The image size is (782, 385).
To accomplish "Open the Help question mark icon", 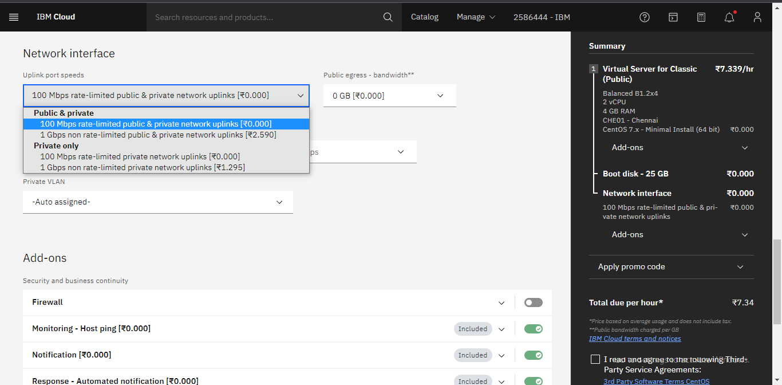I will (645, 17).
